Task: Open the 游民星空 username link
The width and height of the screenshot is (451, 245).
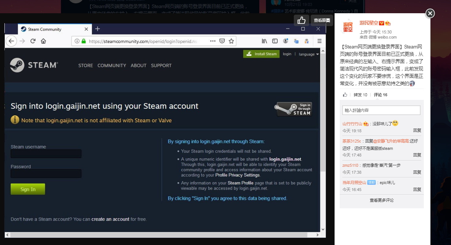Action: point(369,23)
